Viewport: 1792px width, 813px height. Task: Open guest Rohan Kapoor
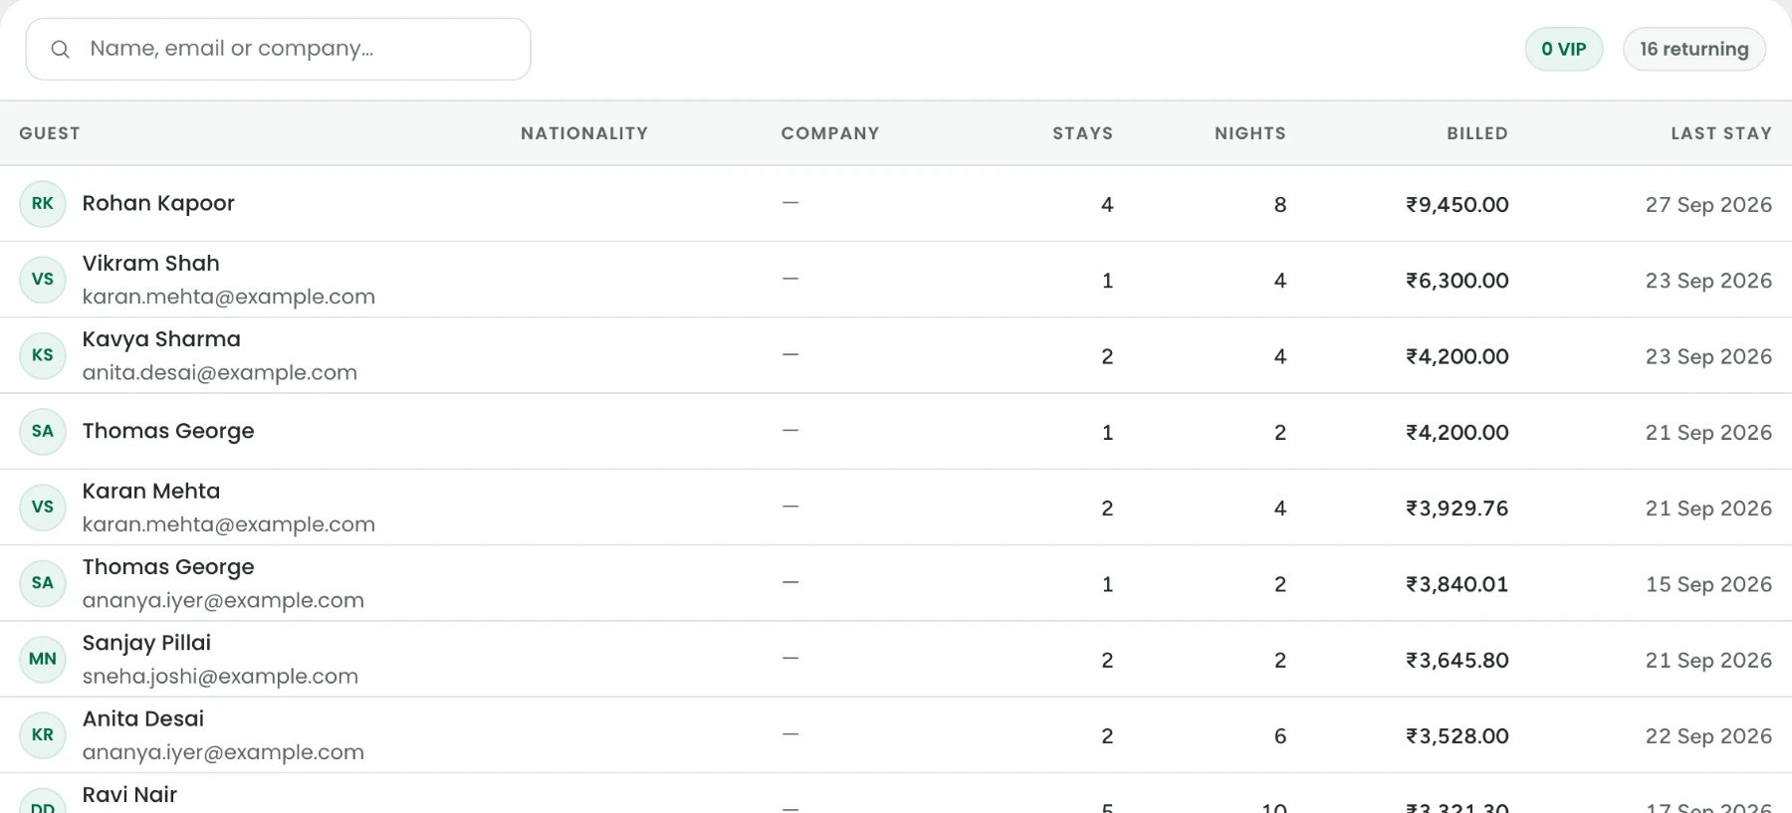(158, 204)
